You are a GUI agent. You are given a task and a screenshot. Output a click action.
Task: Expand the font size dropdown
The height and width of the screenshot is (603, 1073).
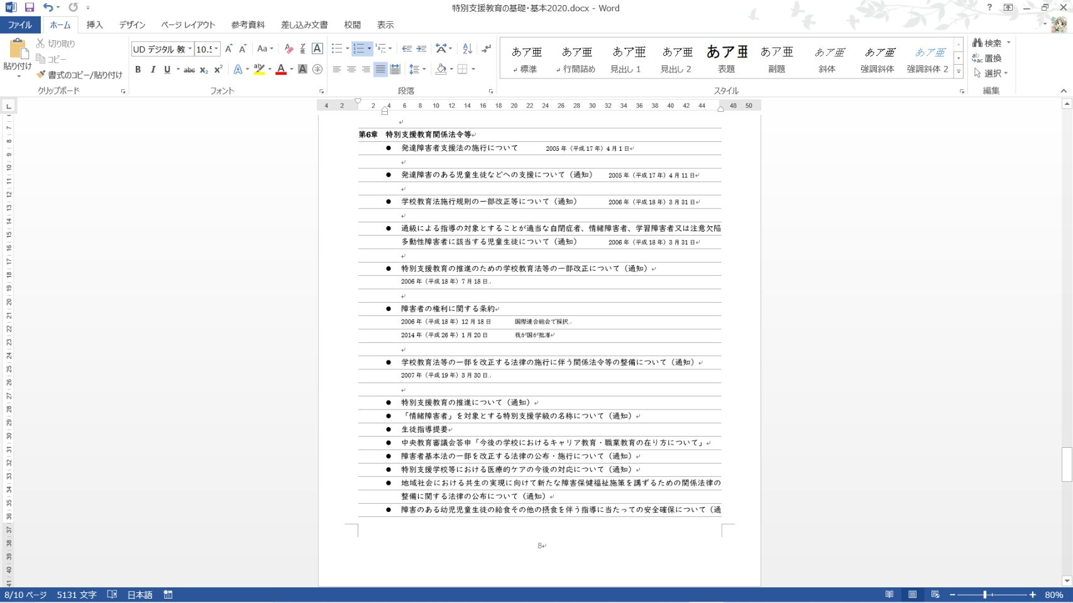(216, 49)
